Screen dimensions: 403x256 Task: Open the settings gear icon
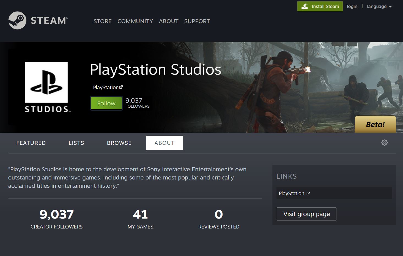385,143
